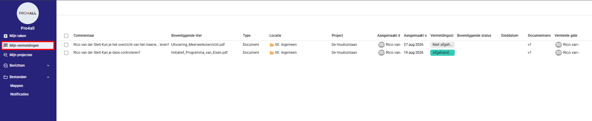Select the green Afgehandeld status badge
Image resolution: width=592 pixels, height=121 pixels.
[442, 53]
